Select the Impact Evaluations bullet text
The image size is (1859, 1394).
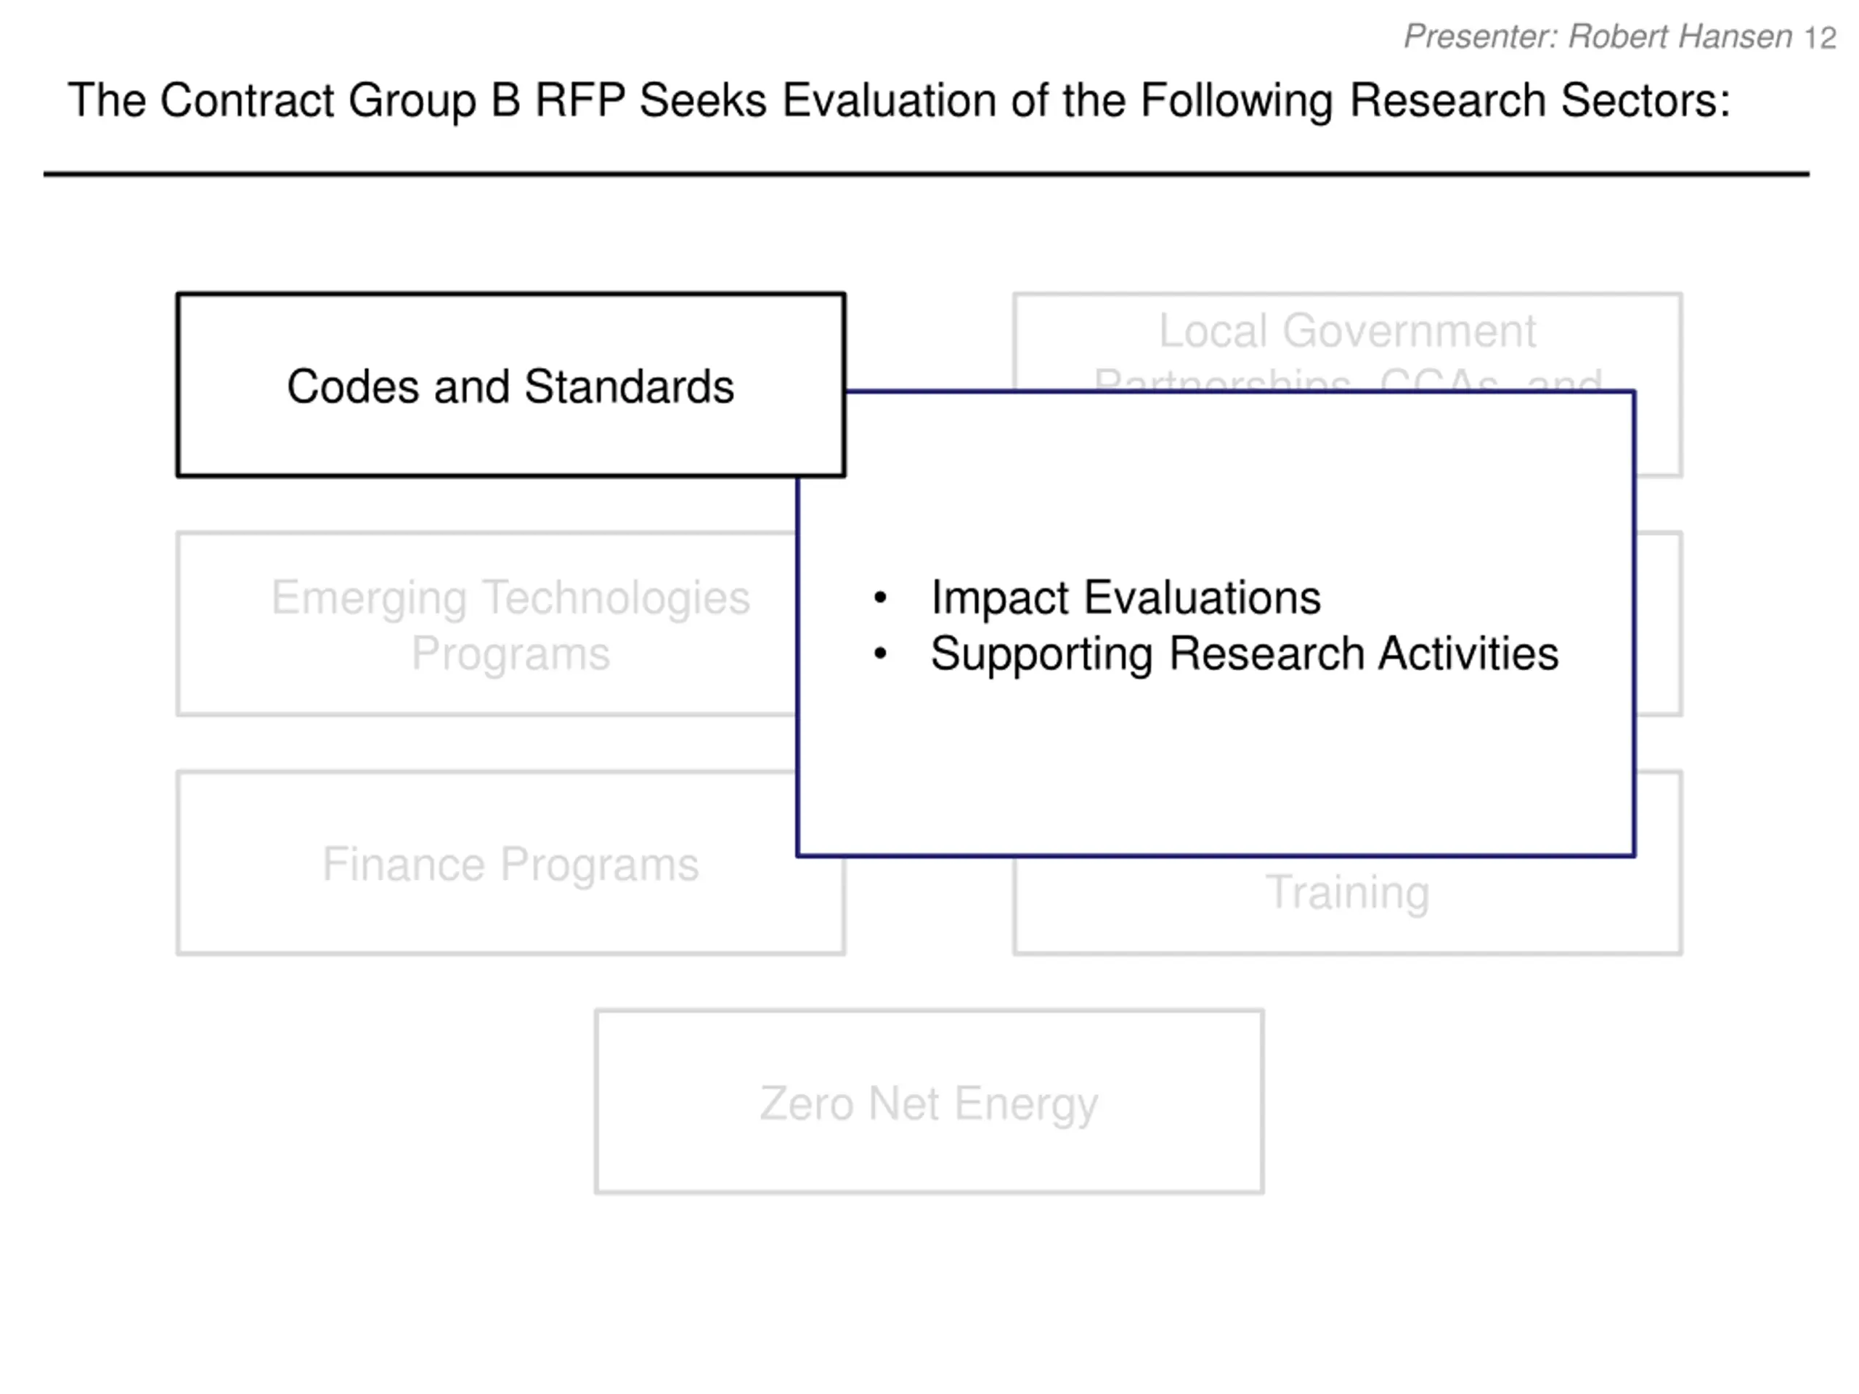[1126, 598]
